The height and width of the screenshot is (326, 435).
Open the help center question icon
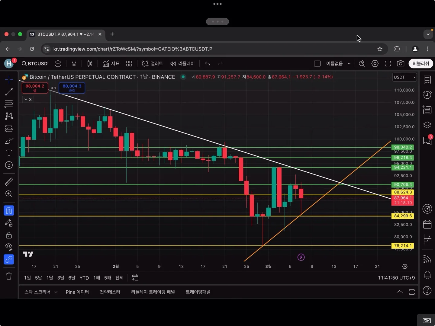pyautogui.click(x=427, y=290)
